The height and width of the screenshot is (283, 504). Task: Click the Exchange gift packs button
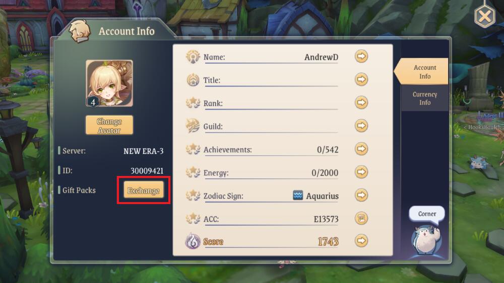144,191
